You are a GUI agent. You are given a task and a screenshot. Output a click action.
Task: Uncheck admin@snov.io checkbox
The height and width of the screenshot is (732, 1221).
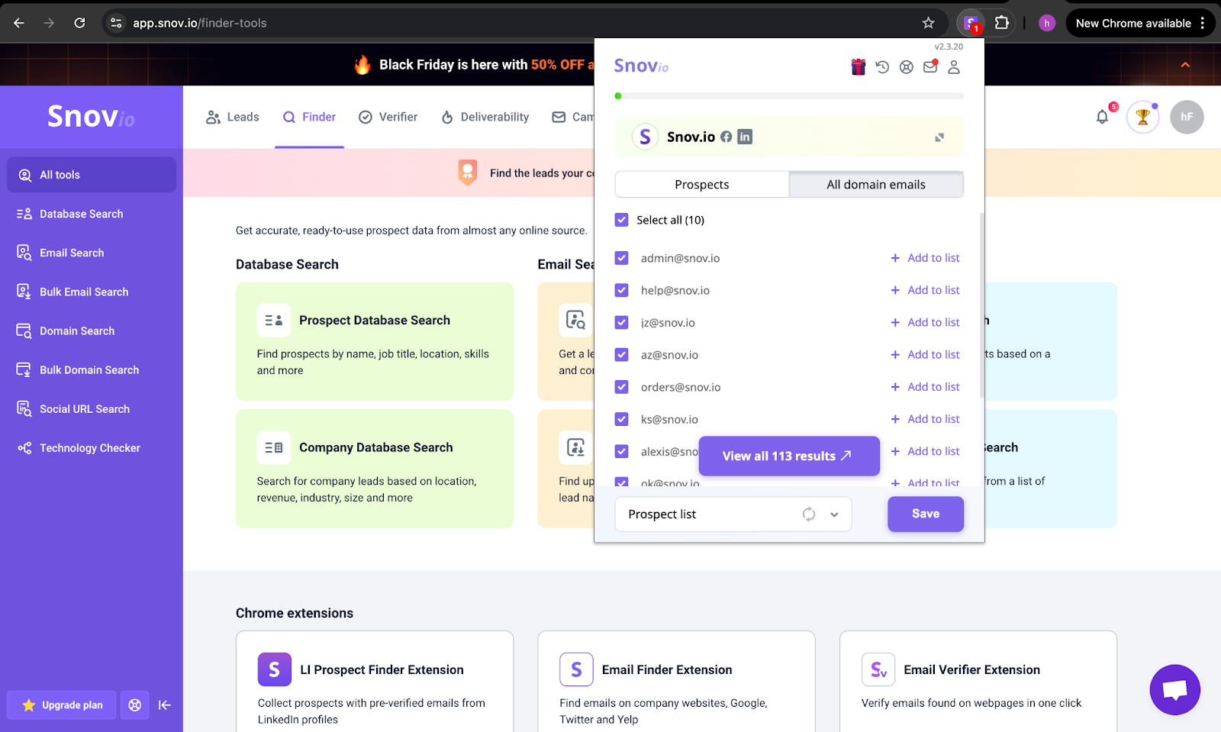622,258
